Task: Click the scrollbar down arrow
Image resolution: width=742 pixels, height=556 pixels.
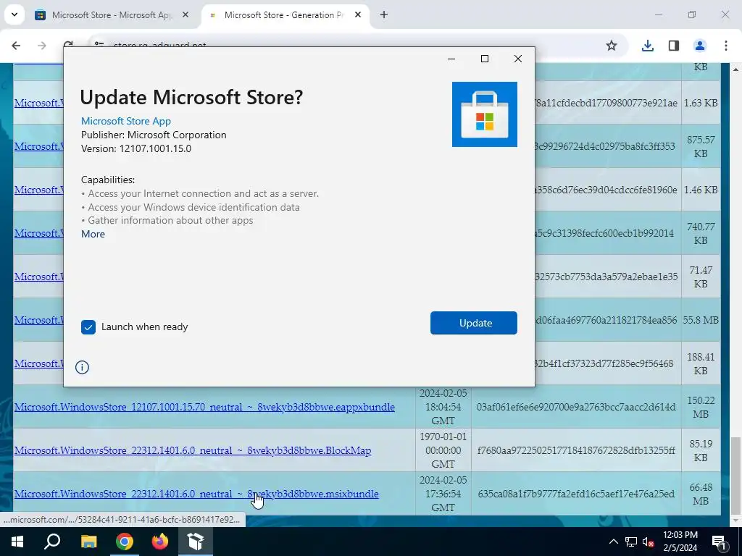Action: tap(735, 521)
